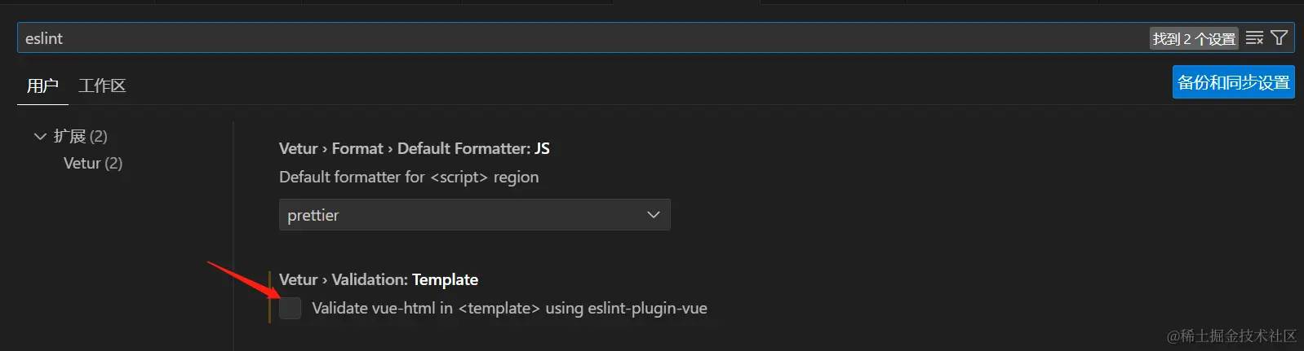Select the 扩展 (2) tree entry
1304x351 pixels.
[80, 136]
